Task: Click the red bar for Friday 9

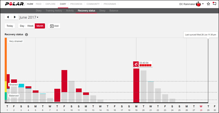Action: (x=64, y=81)
